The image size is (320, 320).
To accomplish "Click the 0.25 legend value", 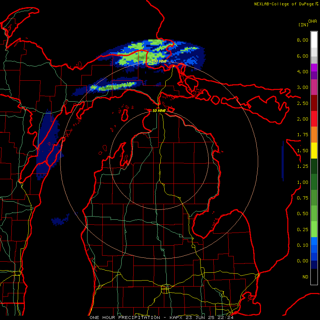I will tap(303, 230).
